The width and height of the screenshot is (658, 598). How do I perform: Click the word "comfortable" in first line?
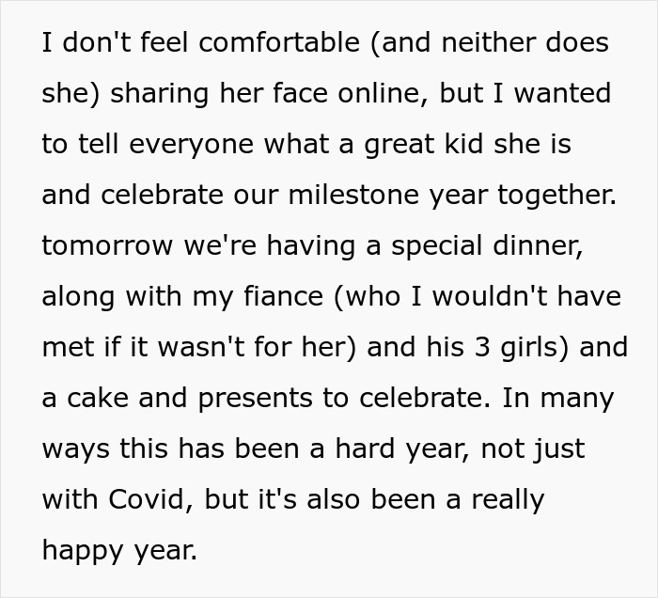coord(253,43)
